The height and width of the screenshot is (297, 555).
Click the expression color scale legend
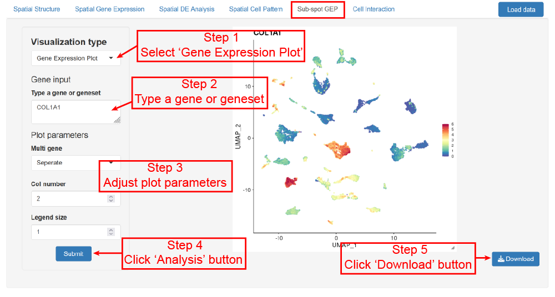[x=445, y=140]
